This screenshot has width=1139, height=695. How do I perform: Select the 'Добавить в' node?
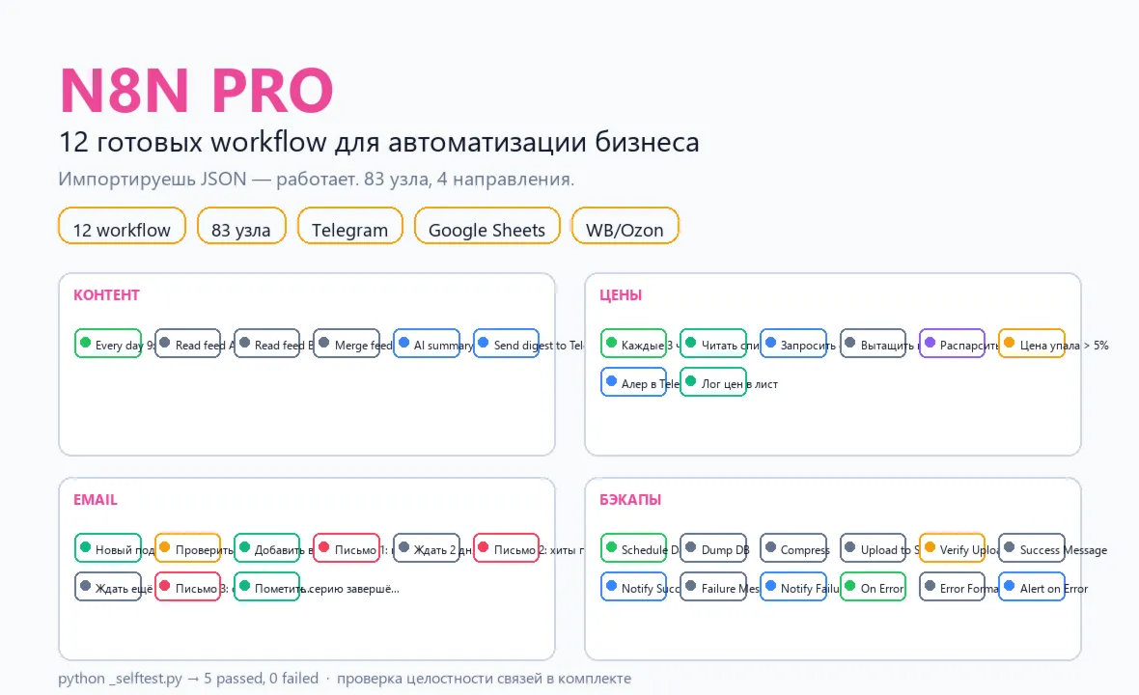coord(267,548)
